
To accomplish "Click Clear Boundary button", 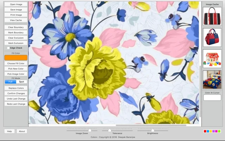I will click(x=16, y=27).
